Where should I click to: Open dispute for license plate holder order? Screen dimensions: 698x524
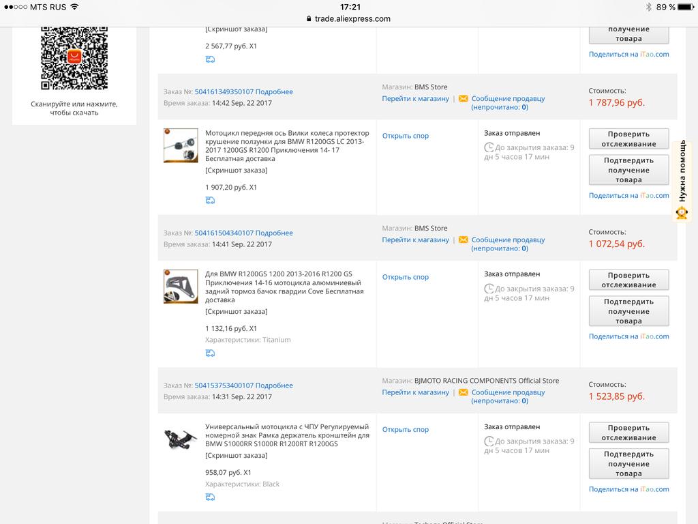[406, 430]
